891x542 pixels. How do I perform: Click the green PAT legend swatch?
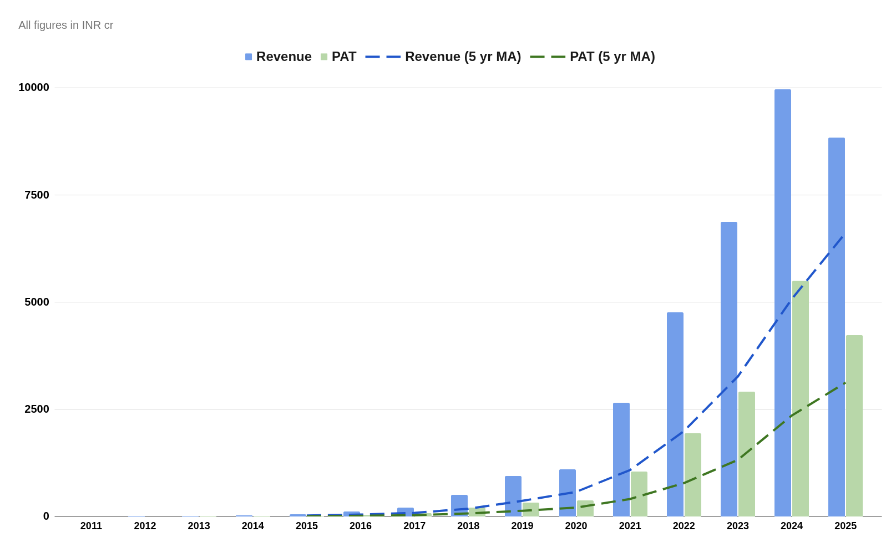[324, 57]
